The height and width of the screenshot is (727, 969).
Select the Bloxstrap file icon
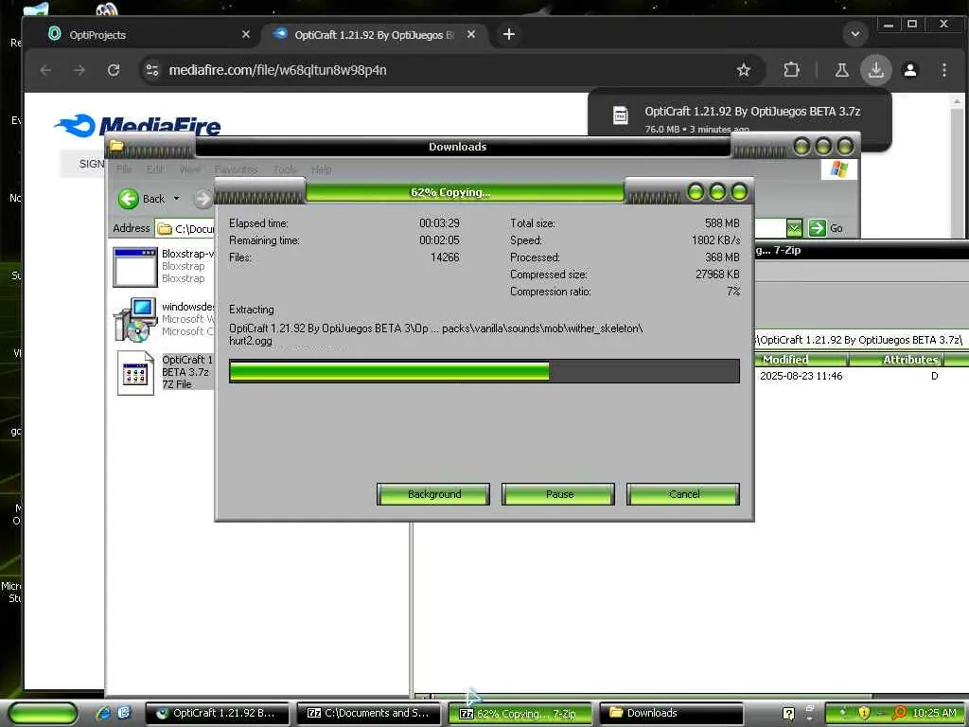(x=134, y=267)
